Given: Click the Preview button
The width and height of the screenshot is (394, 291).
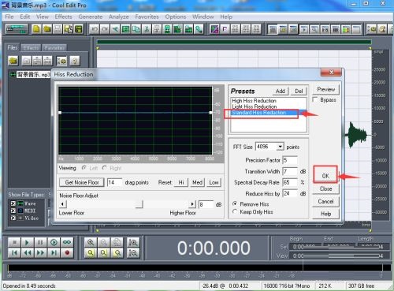Looking at the screenshot, I should [325, 89].
